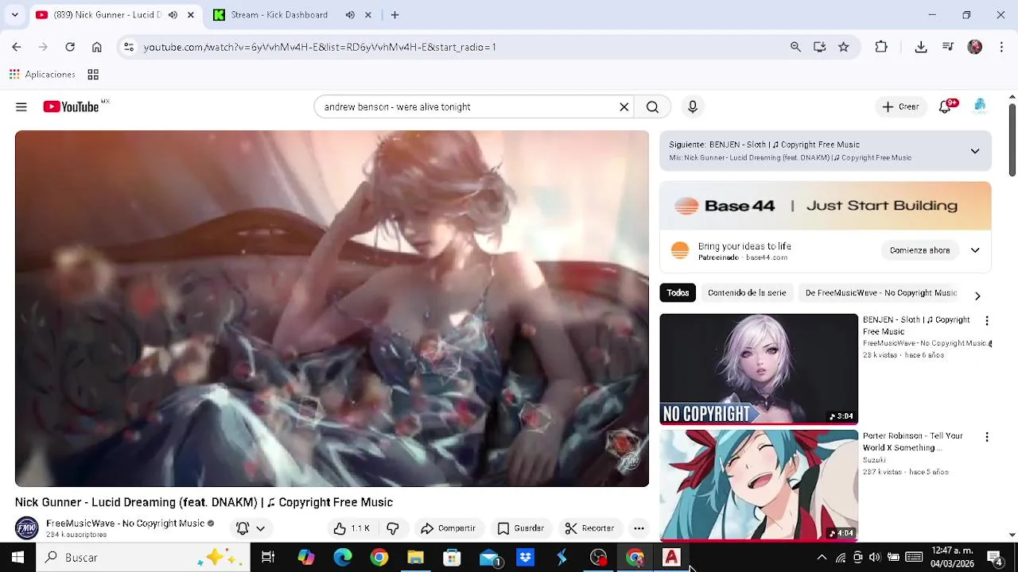Start voice search with microphone
1018x572 pixels.
coord(693,106)
